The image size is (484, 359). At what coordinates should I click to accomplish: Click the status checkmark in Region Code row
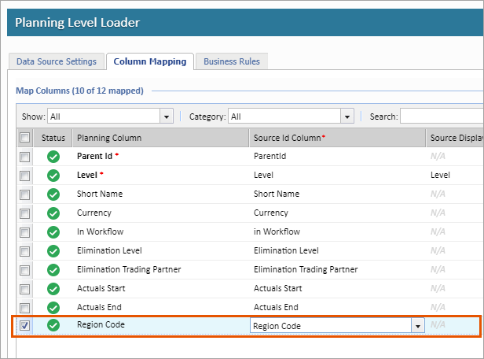coord(53,325)
